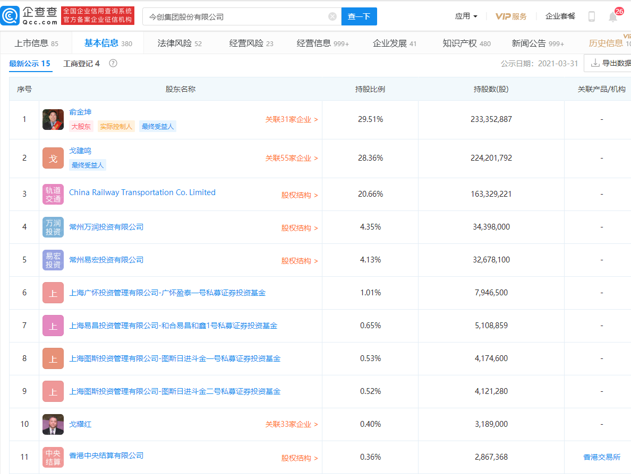Image resolution: width=631 pixels, height=474 pixels.
Task: Click the help question mark icon beside 工商登记
Action: (x=113, y=64)
